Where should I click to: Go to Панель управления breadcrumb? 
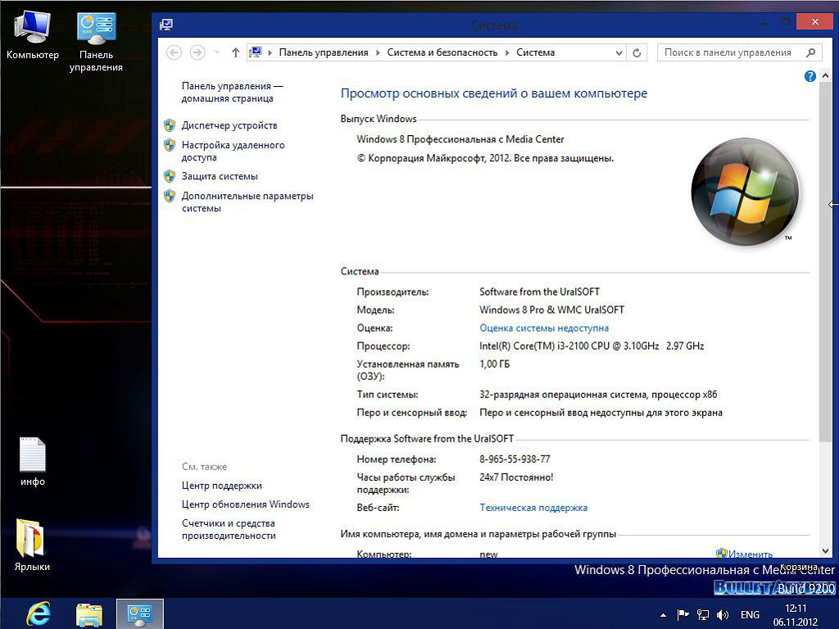[323, 52]
